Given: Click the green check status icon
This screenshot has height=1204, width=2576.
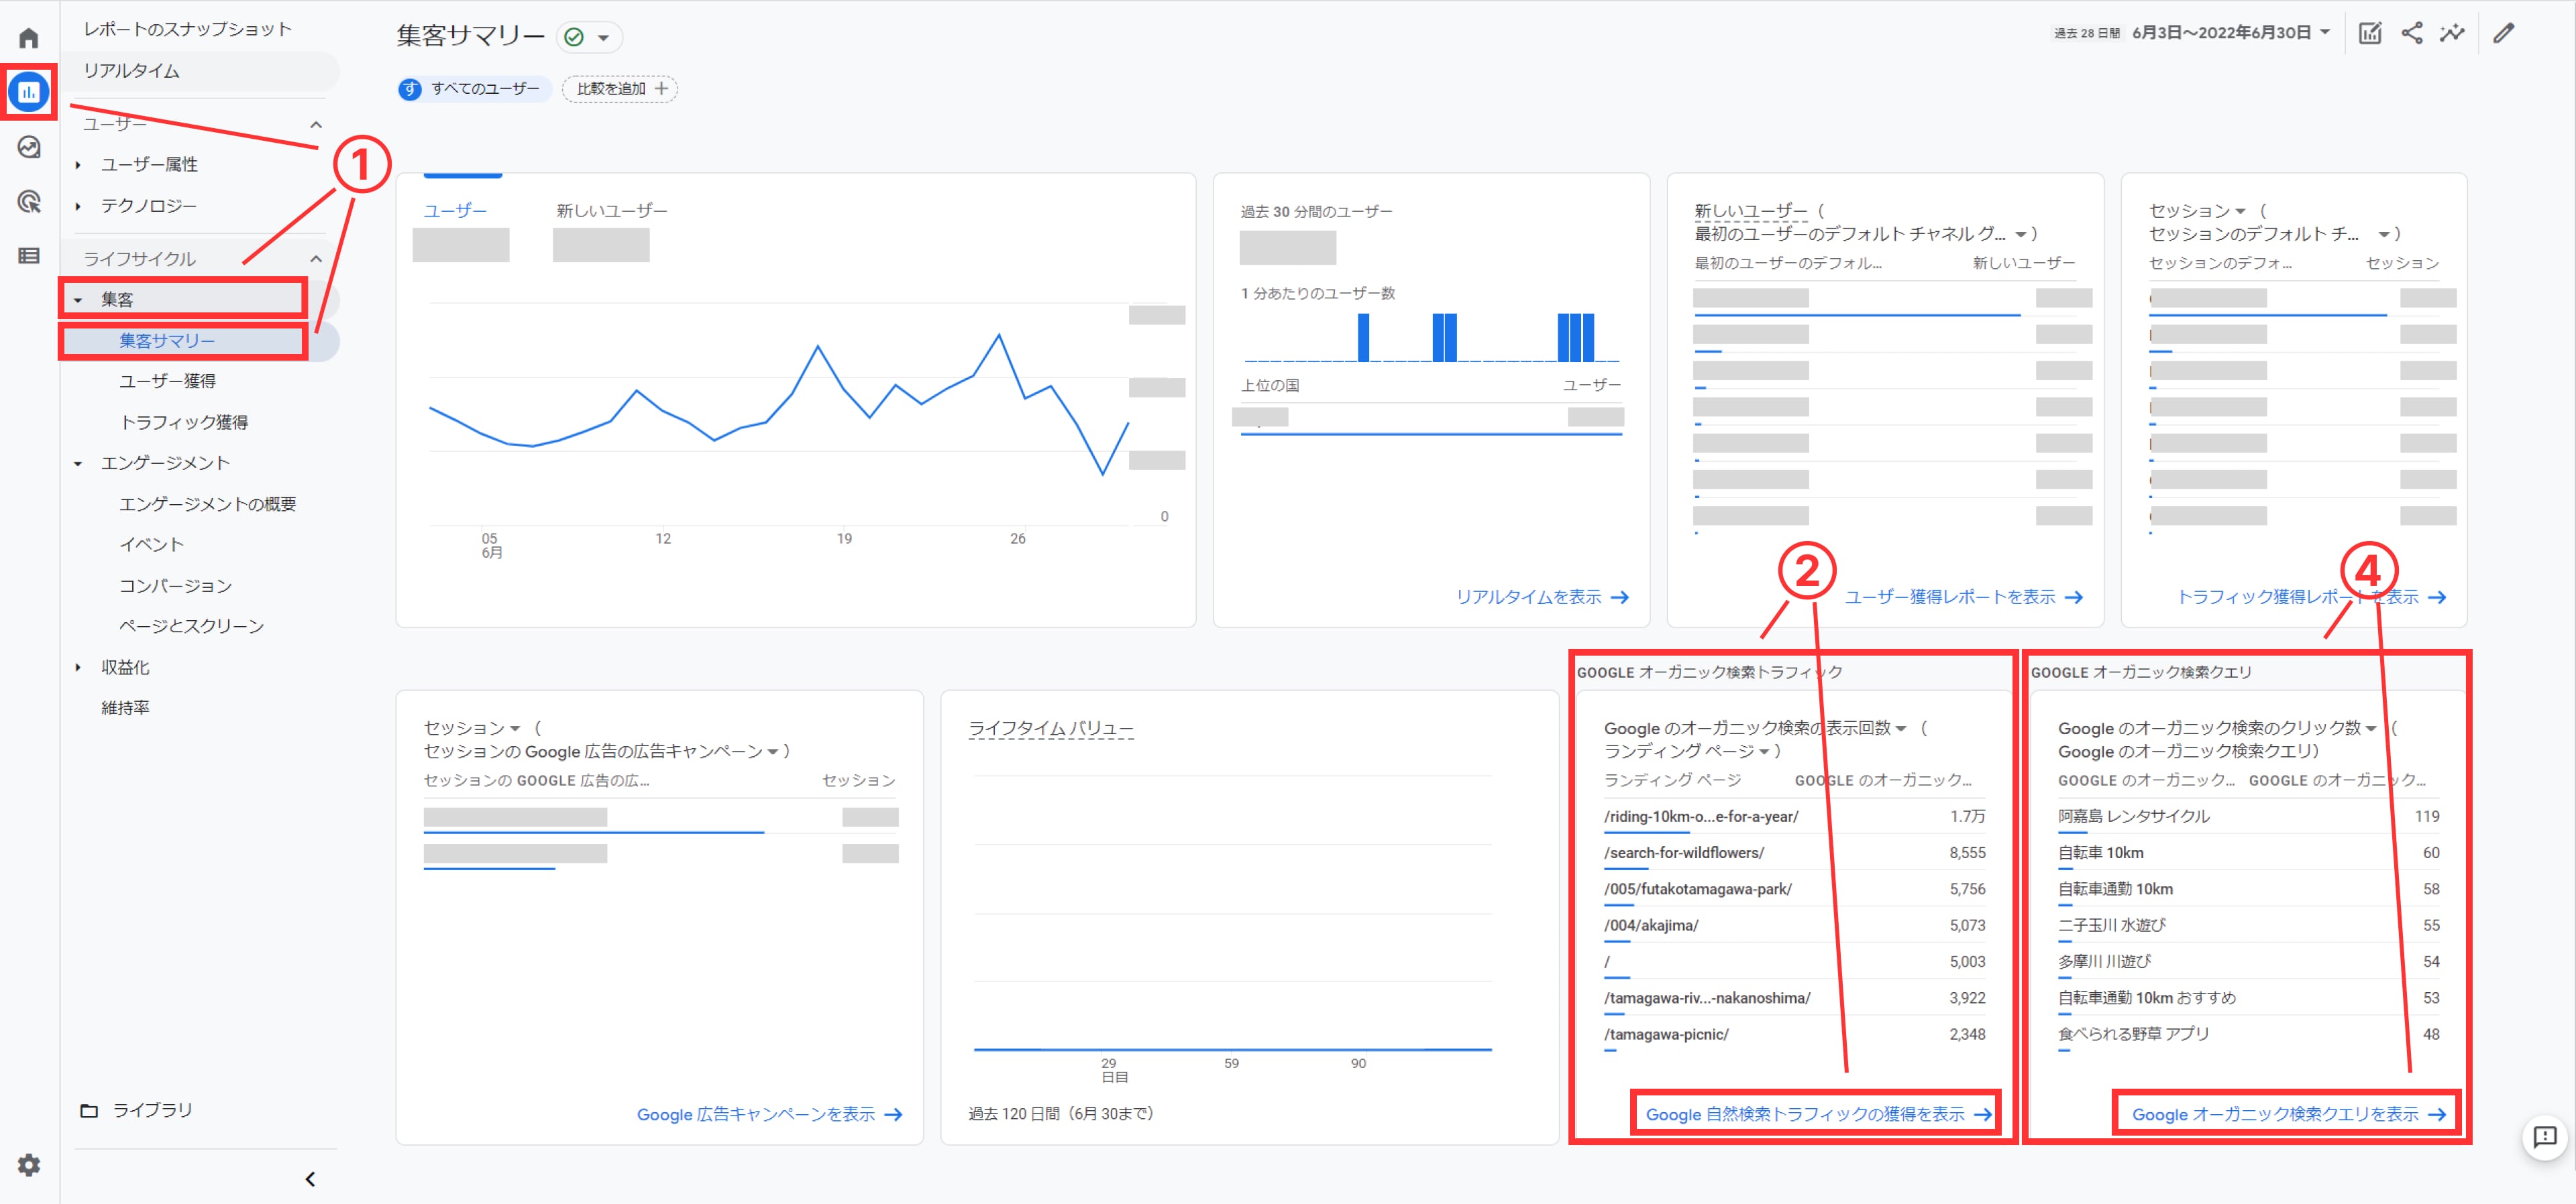Looking at the screenshot, I should (x=574, y=37).
